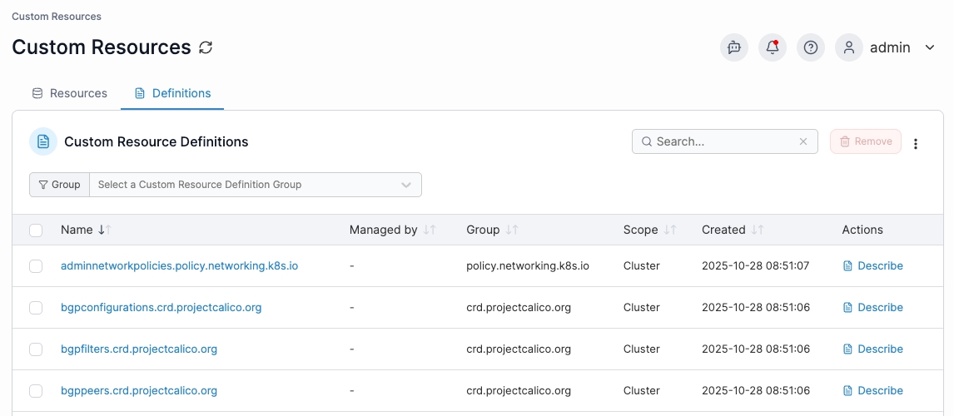Screen dimensions: 954x416
Task: Clear the search field with the X icon
Action: [802, 141]
